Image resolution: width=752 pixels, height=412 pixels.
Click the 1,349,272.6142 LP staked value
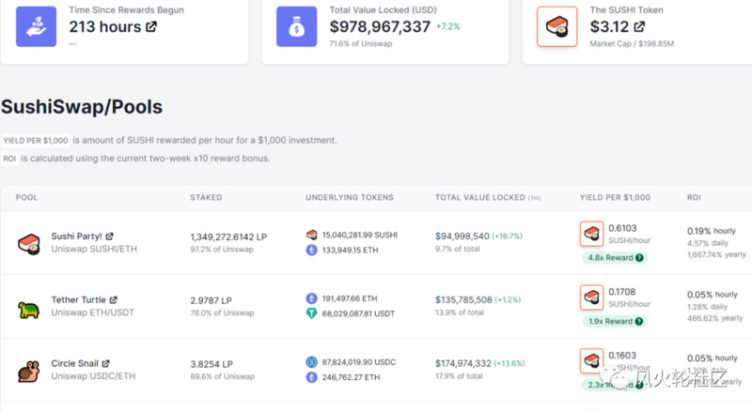click(x=228, y=237)
